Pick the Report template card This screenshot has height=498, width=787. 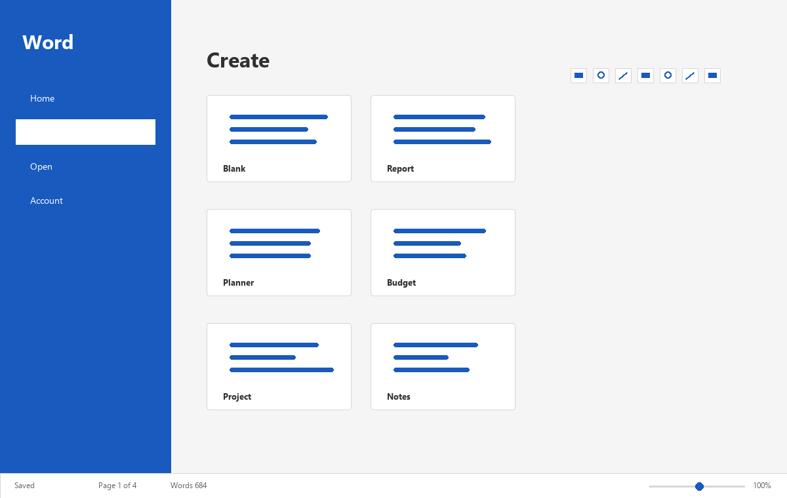[x=443, y=138]
